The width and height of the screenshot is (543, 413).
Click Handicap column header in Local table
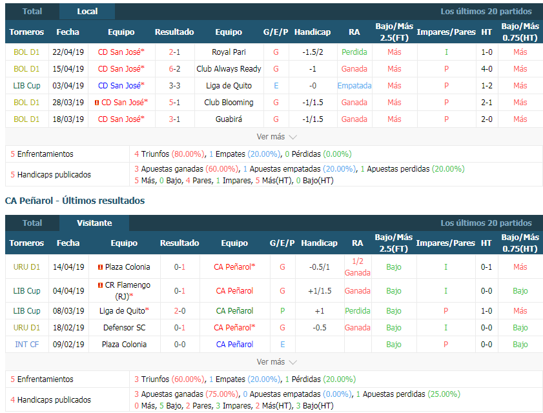click(x=312, y=32)
